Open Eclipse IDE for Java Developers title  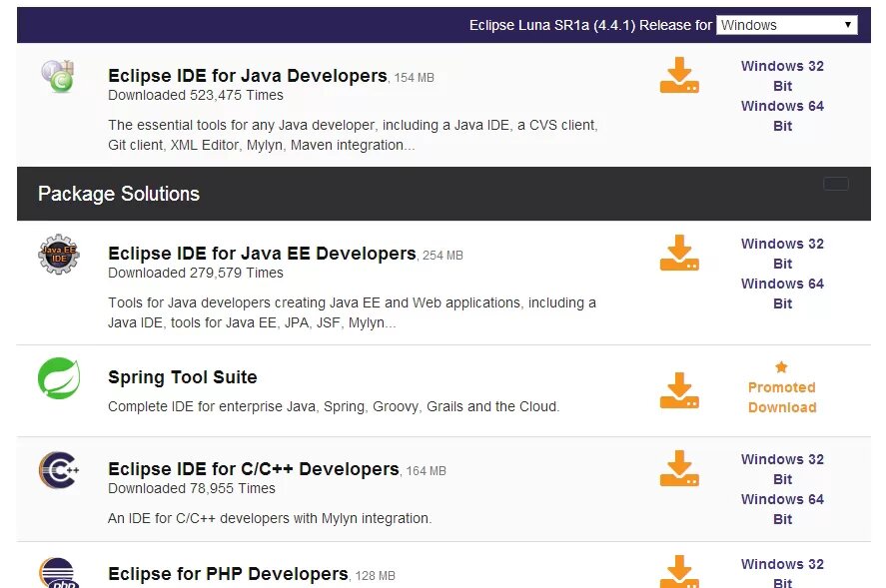click(248, 75)
